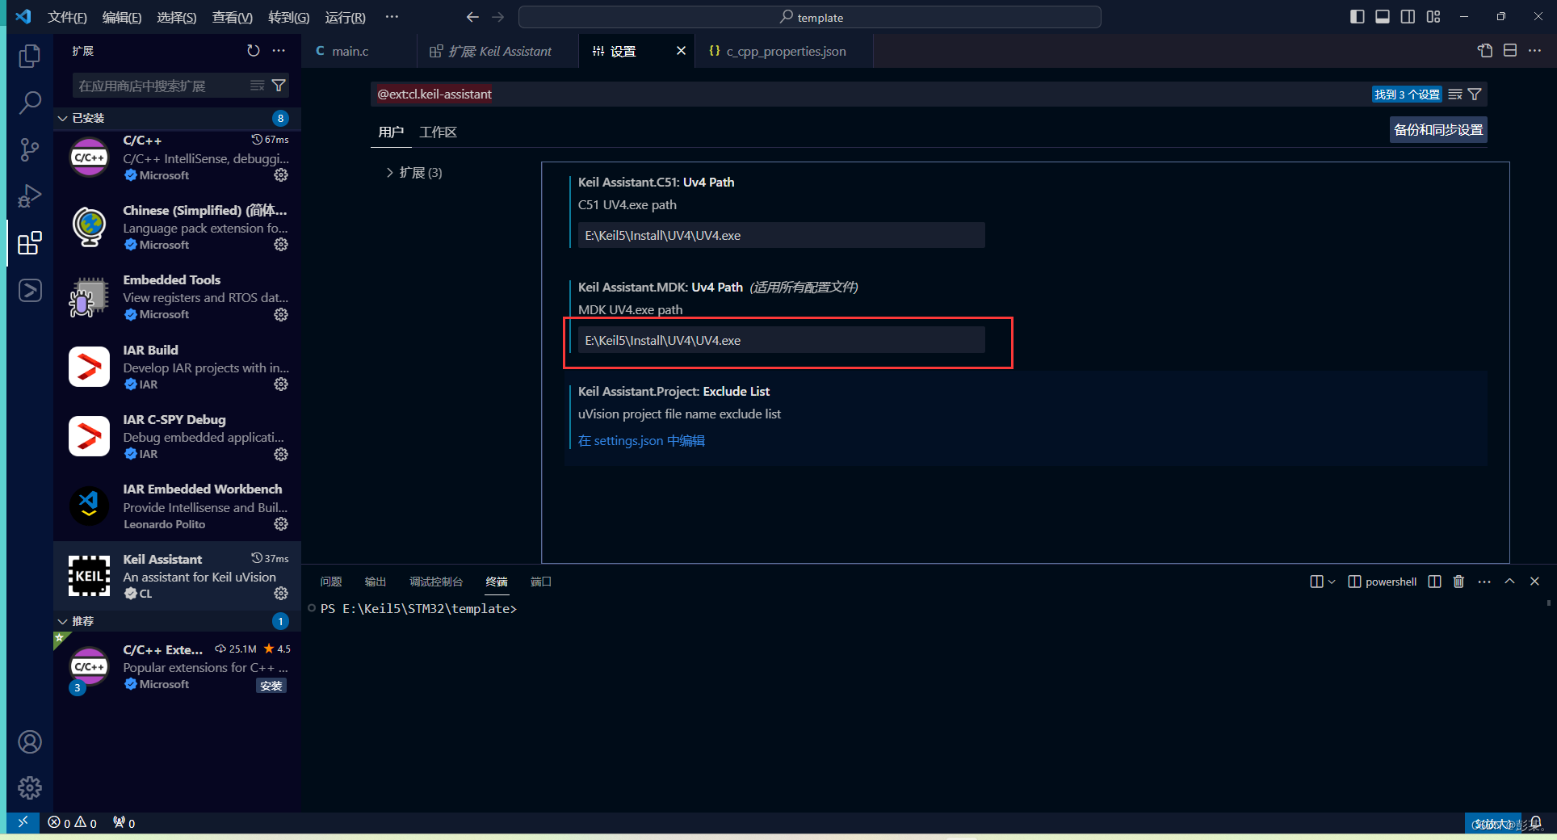Open manage gear for Keil Assistant
This screenshot has height=840, width=1557.
[281, 593]
